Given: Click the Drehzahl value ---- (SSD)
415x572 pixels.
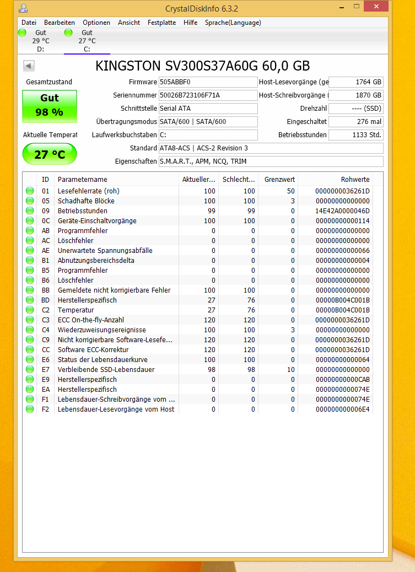Looking at the screenshot, I should [356, 109].
